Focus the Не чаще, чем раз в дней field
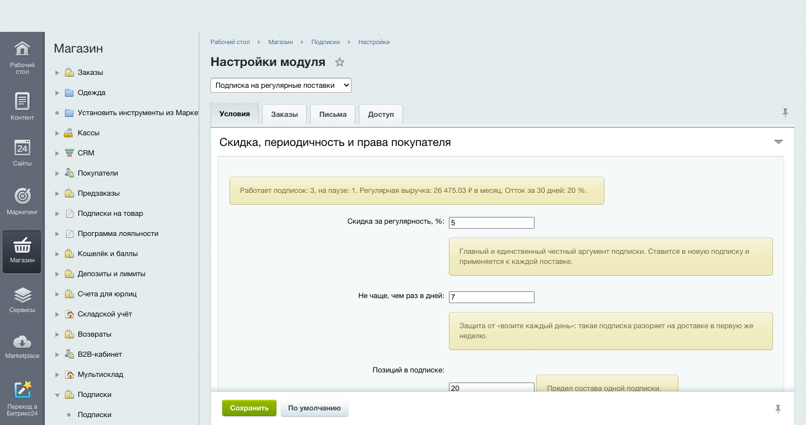The image size is (806, 425). pos(491,297)
